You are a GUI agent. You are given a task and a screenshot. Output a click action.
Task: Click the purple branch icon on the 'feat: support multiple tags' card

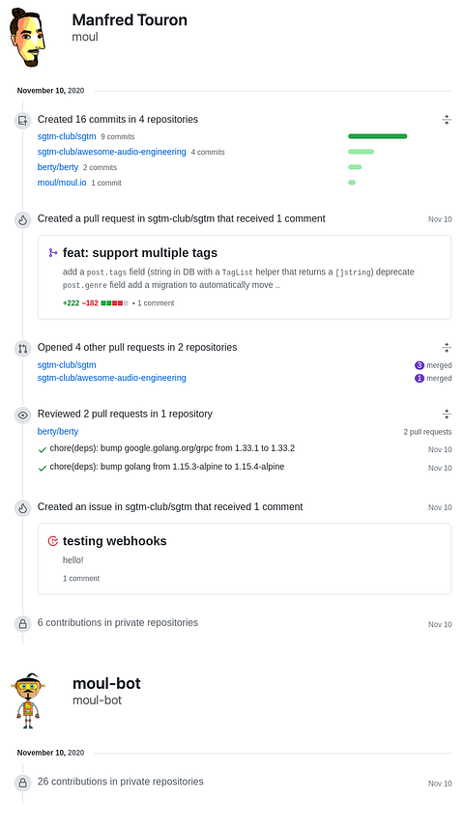click(53, 253)
